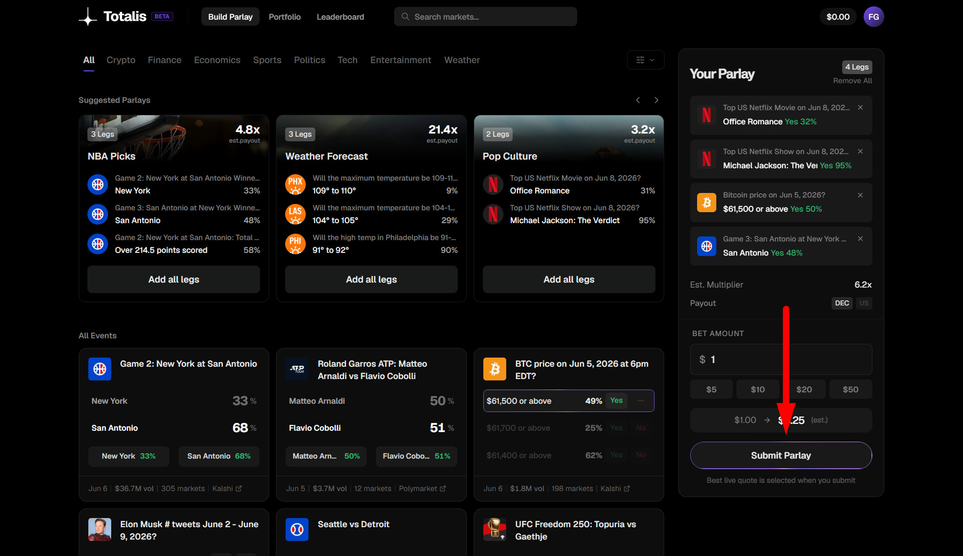Click the Totalis star logo
Image resolution: width=963 pixels, height=556 pixels.
(x=87, y=17)
